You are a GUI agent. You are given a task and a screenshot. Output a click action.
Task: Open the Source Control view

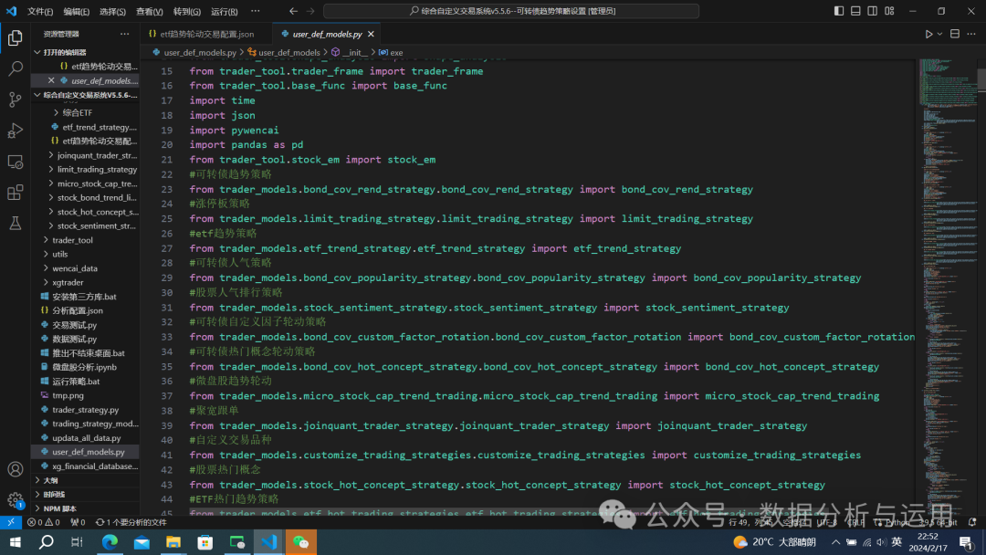point(16,99)
